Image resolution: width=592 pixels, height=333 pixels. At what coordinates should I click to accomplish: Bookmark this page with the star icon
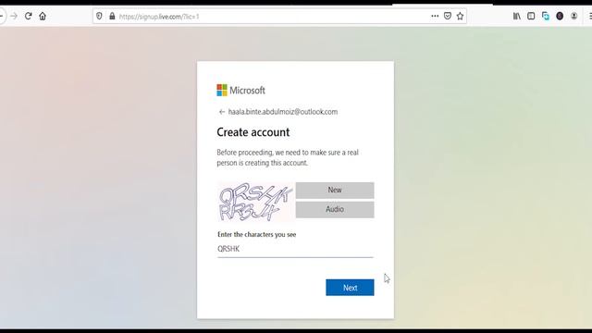point(460,16)
